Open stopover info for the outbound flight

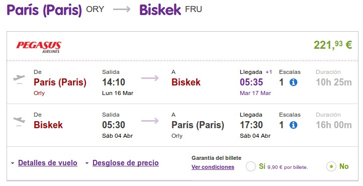[293, 82]
